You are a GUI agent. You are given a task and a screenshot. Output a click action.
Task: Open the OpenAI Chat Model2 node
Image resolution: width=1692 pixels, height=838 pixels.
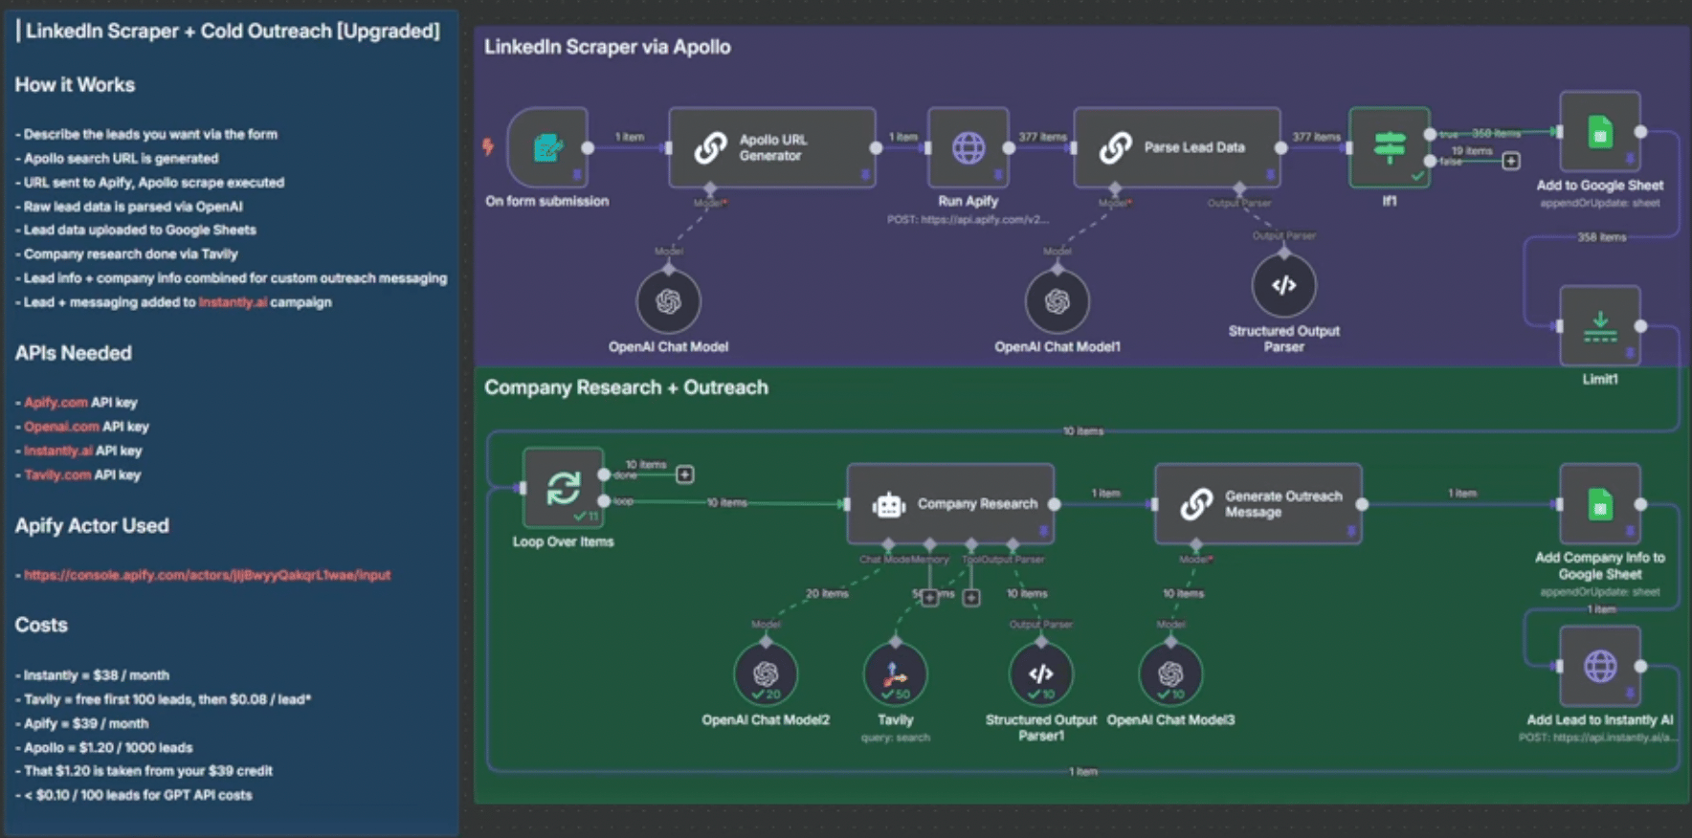(766, 673)
